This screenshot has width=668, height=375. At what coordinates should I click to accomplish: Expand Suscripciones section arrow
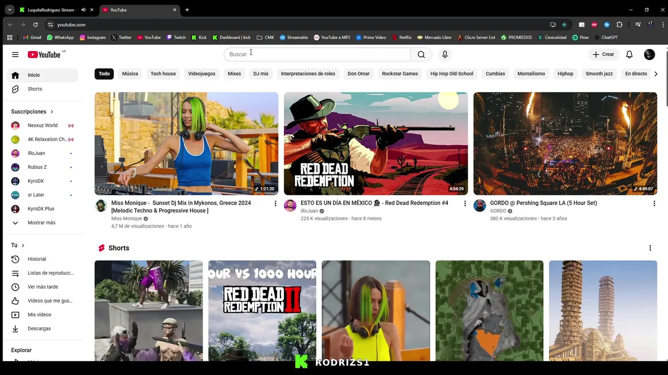tap(52, 111)
